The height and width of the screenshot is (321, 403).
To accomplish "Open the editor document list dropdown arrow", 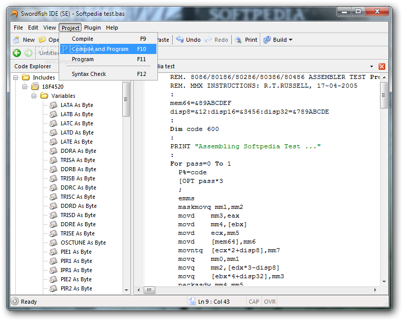I will click(x=371, y=67).
